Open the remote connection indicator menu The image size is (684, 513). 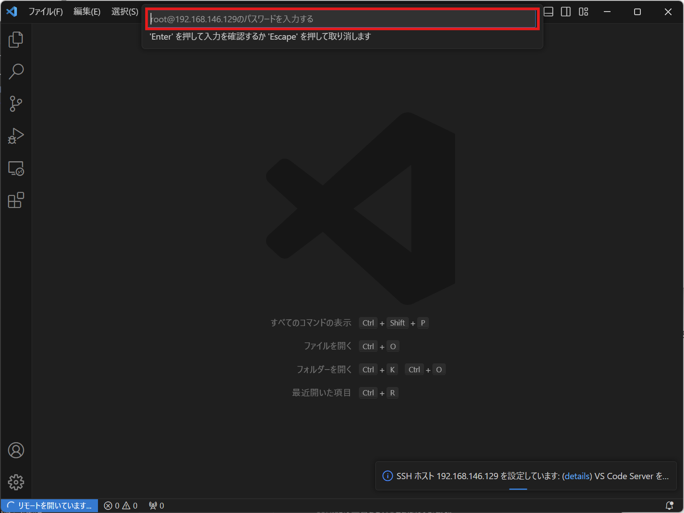[49, 505]
